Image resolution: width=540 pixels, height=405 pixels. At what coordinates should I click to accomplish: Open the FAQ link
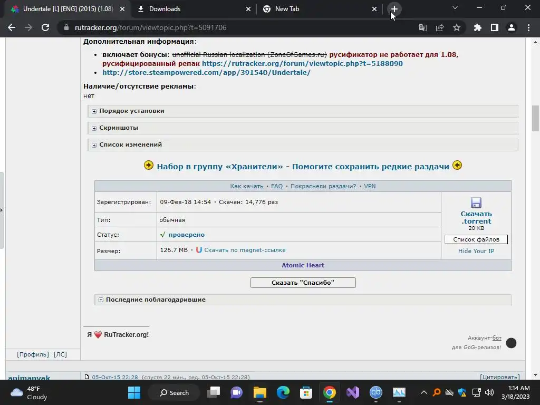pyautogui.click(x=276, y=186)
